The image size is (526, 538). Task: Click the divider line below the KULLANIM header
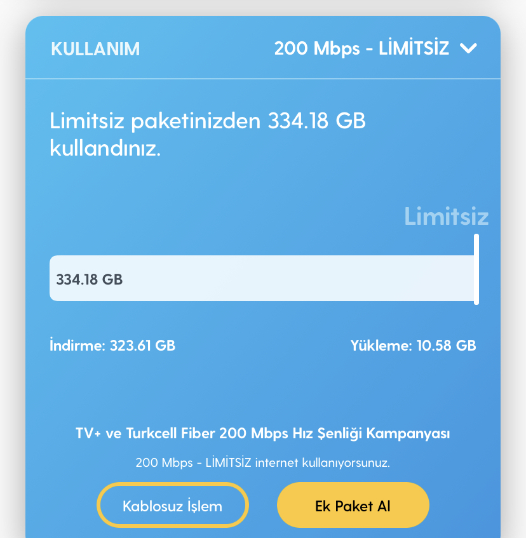coord(263,79)
